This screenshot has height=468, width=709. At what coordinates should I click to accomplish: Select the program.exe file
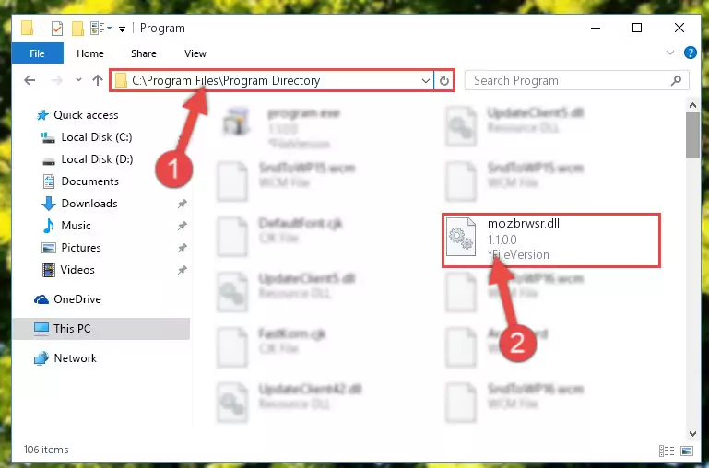pyautogui.click(x=281, y=127)
